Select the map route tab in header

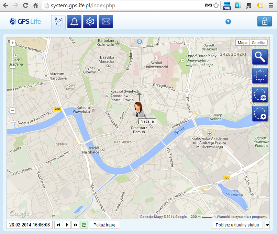pos(58,22)
